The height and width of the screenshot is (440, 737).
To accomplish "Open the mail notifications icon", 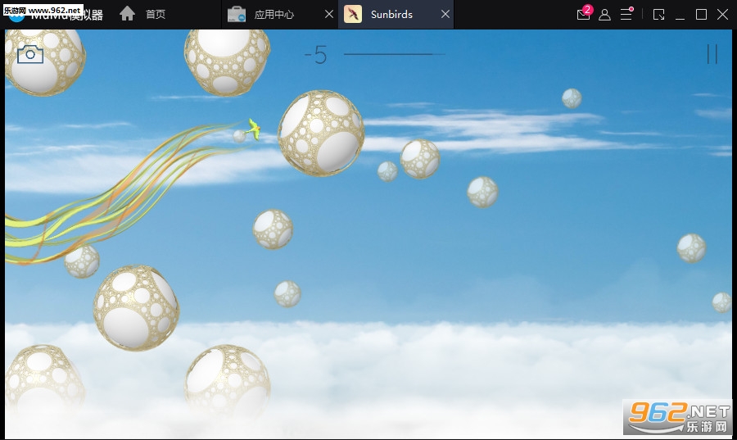I will pyautogui.click(x=584, y=14).
